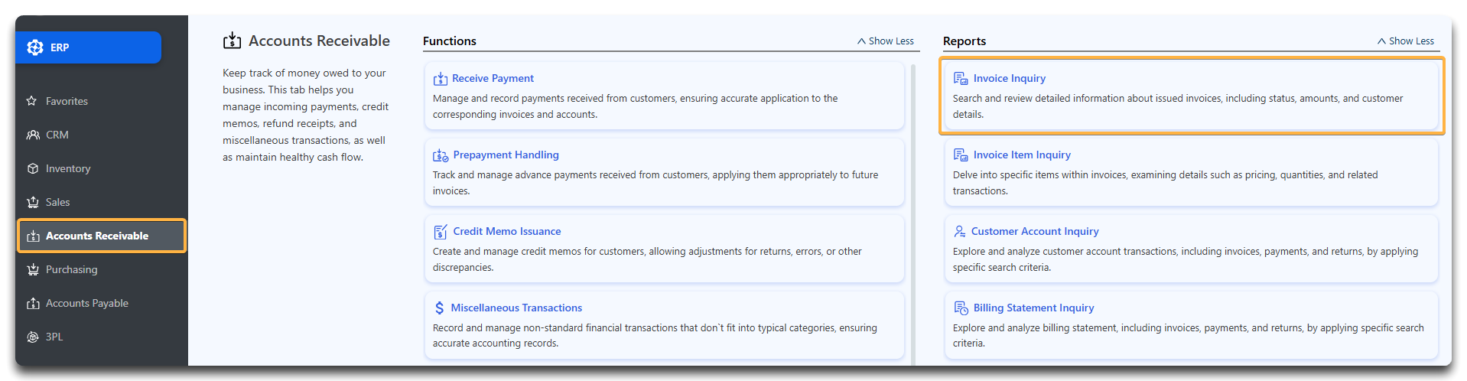
Task: Click the Functions list vertical scrollbar
Action: (x=913, y=214)
